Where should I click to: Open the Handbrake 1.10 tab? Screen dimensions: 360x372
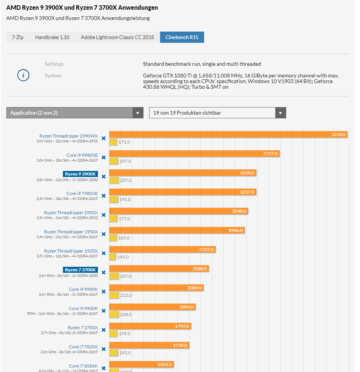[x=52, y=37]
